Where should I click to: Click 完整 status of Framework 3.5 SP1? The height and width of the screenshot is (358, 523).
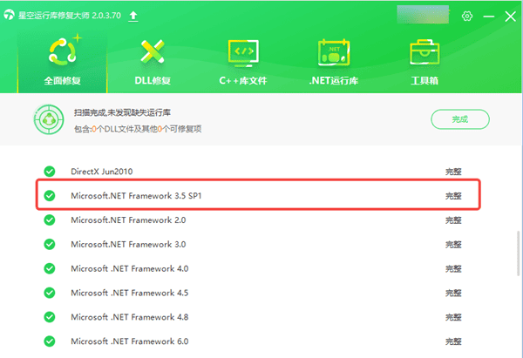[x=453, y=196]
